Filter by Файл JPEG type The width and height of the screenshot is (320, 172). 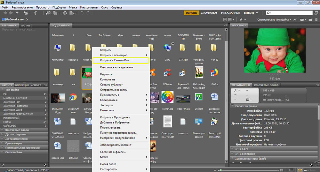[x=24, y=126]
